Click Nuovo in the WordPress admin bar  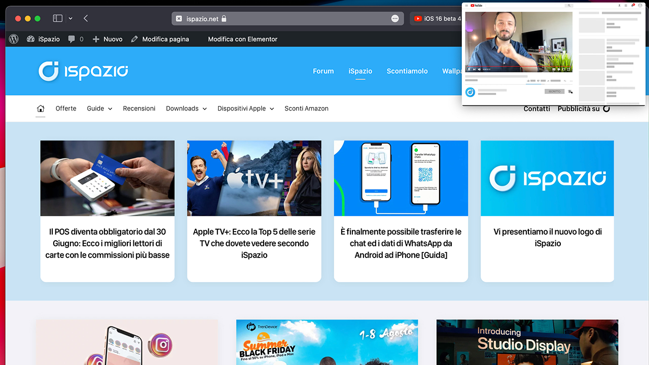[x=107, y=39]
